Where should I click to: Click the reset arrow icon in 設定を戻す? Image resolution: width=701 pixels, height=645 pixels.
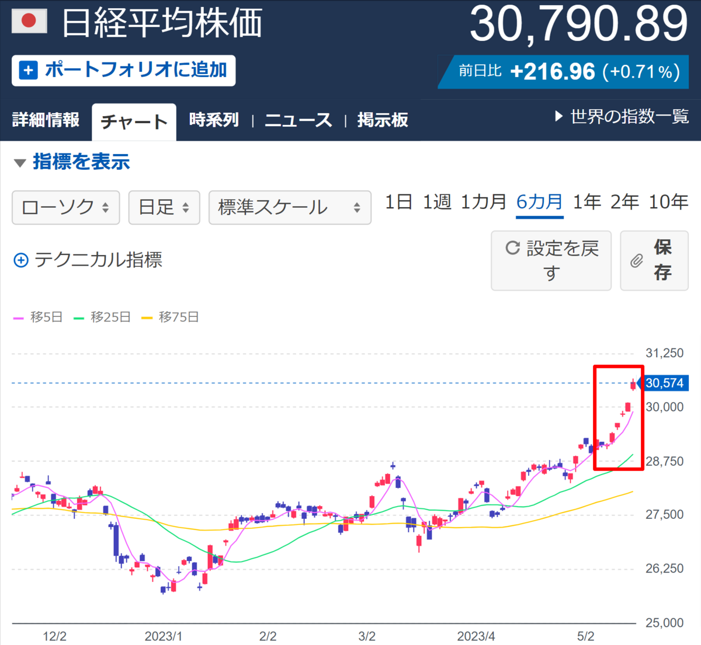point(513,248)
